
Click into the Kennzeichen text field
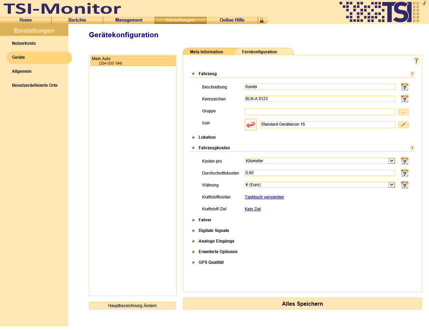tap(320, 99)
